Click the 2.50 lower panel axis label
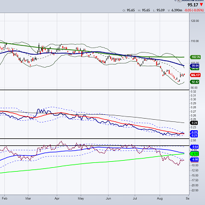 194,140
